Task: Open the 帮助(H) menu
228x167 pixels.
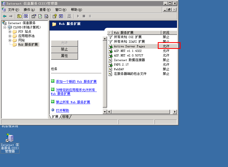Action: [x=76, y=10]
